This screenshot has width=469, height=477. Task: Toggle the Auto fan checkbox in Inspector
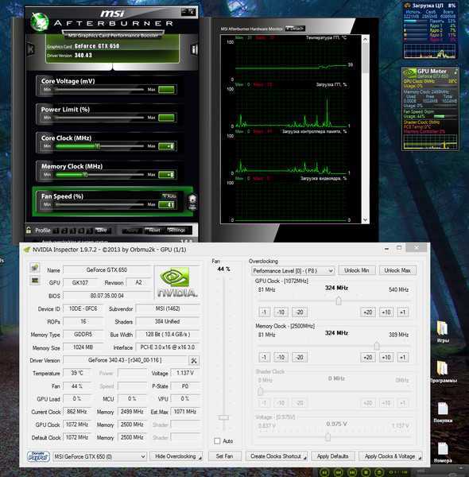(217, 440)
